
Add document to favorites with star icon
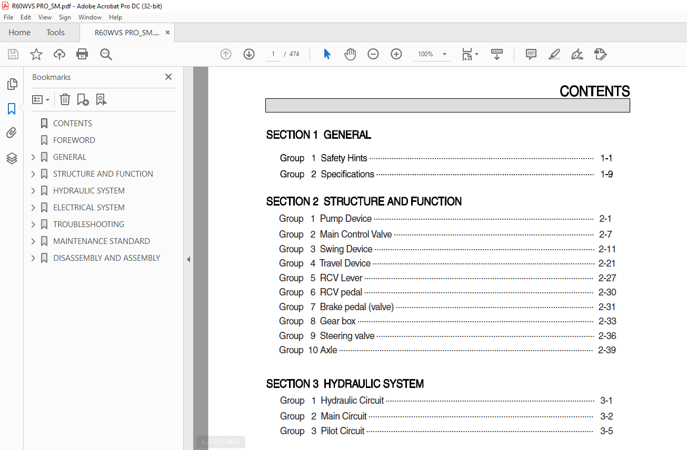(x=36, y=54)
